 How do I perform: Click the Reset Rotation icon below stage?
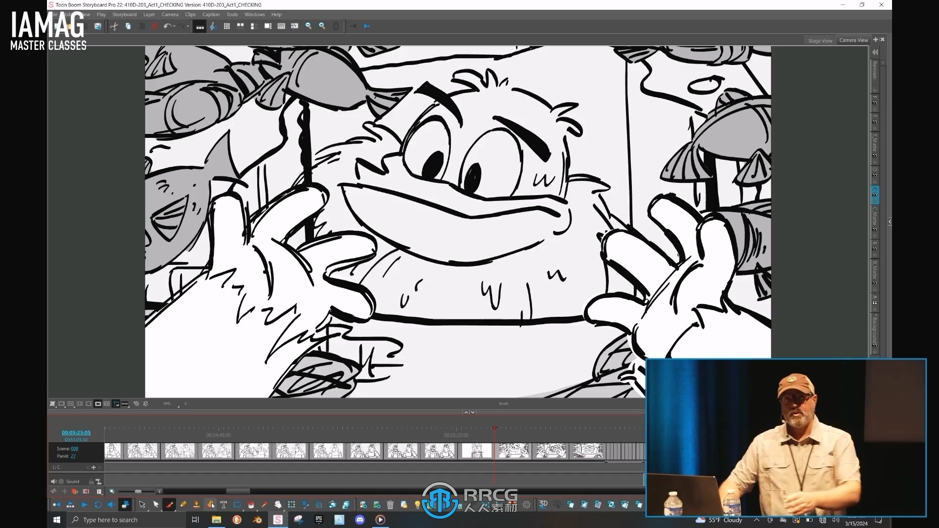pyautogui.click(x=145, y=404)
